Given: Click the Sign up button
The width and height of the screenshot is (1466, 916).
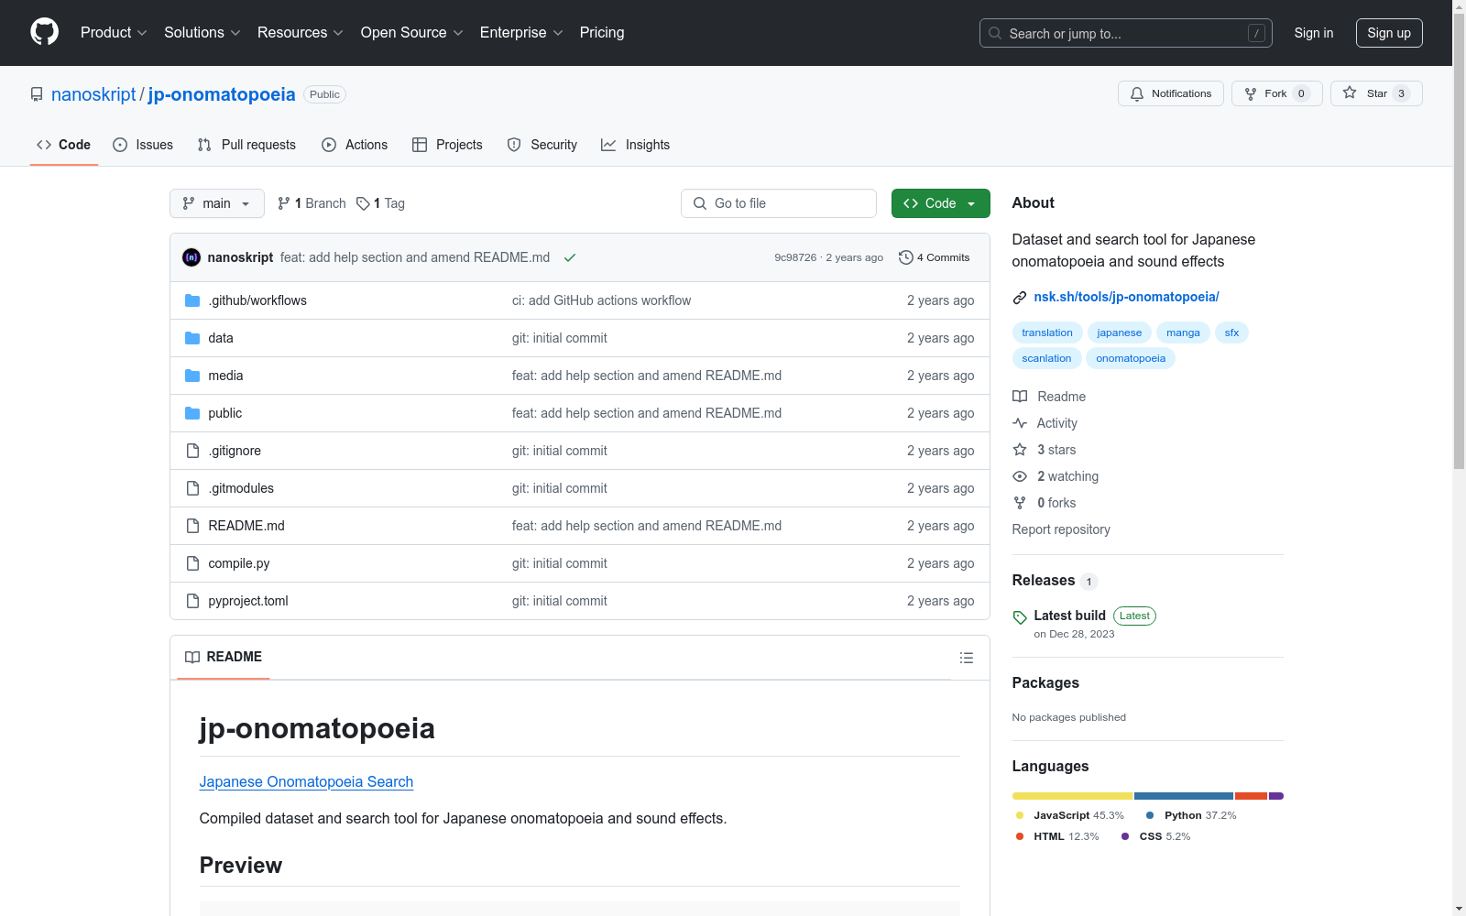Looking at the screenshot, I should click(1388, 33).
